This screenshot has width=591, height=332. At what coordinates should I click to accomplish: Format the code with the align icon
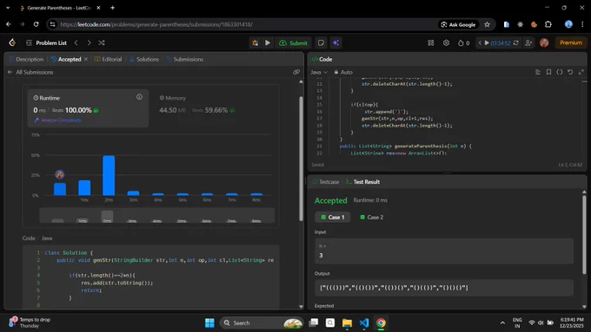point(538,72)
